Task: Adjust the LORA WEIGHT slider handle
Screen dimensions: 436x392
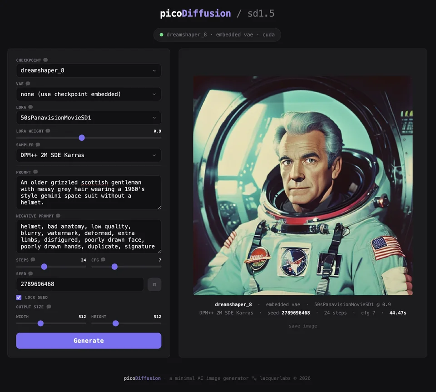Action: pyautogui.click(x=81, y=138)
